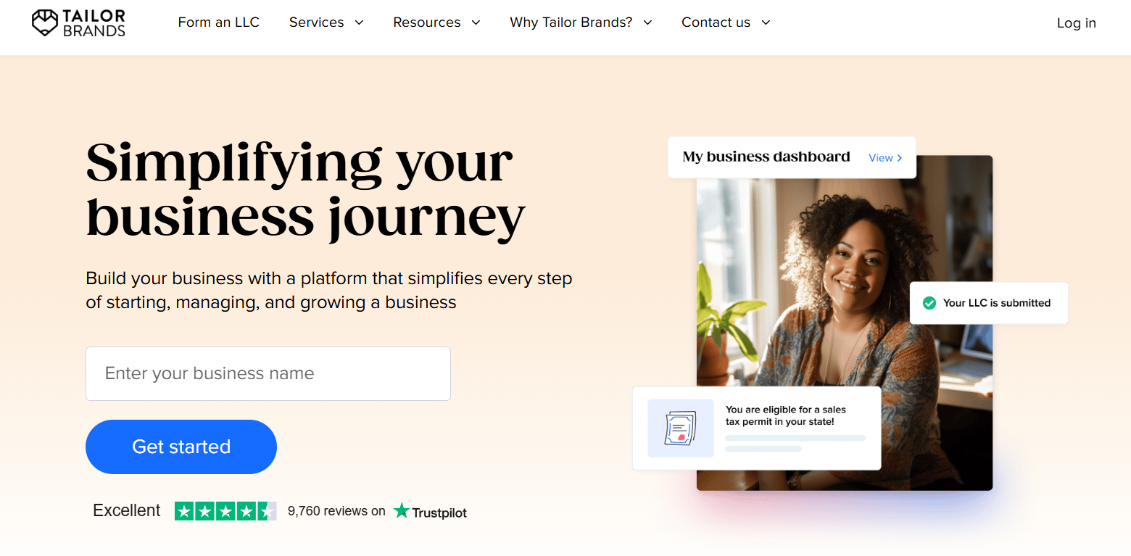
Task: Click the smiling woman hero photo
Action: [x=845, y=290]
